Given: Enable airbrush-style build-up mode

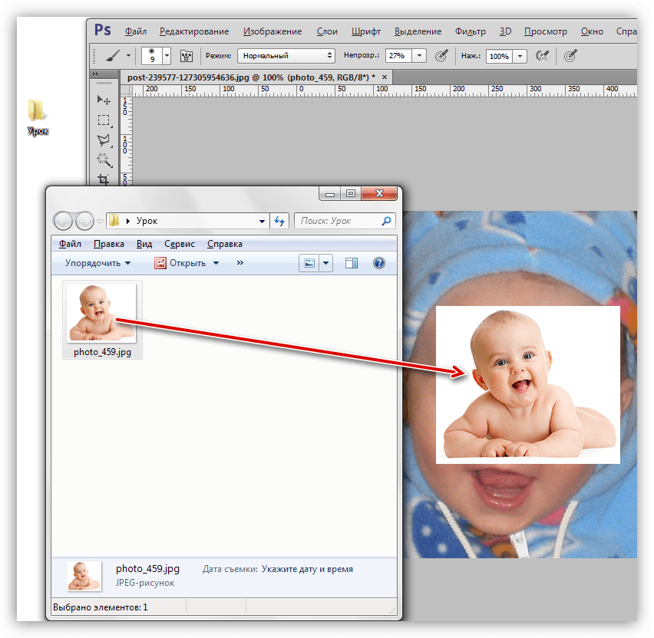Looking at the screenshot, I should [x=542, y=56].
